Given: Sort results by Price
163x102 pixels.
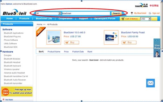Looking at the screenshot, I should (66, 52).
